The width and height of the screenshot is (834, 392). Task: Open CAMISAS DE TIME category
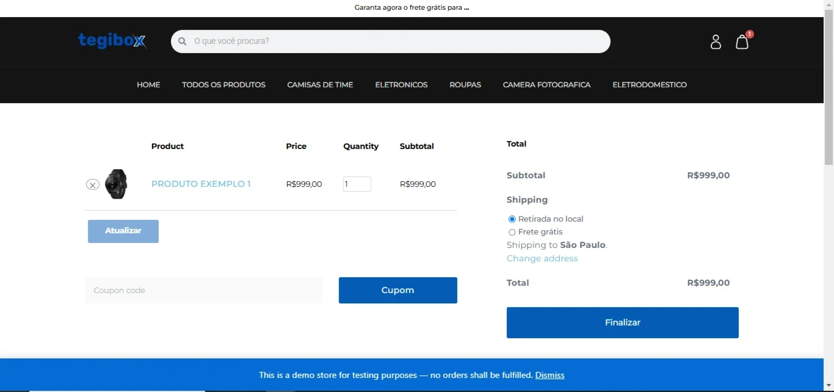click(320, 85)
